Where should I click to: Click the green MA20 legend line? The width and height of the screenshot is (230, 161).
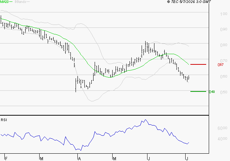coord(11,2)
